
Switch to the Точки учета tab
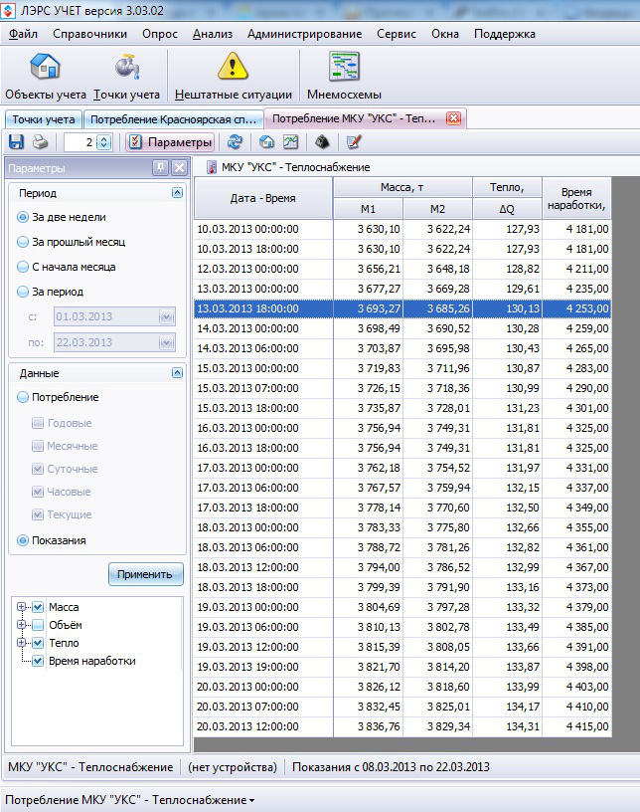(x=44, y=119)
